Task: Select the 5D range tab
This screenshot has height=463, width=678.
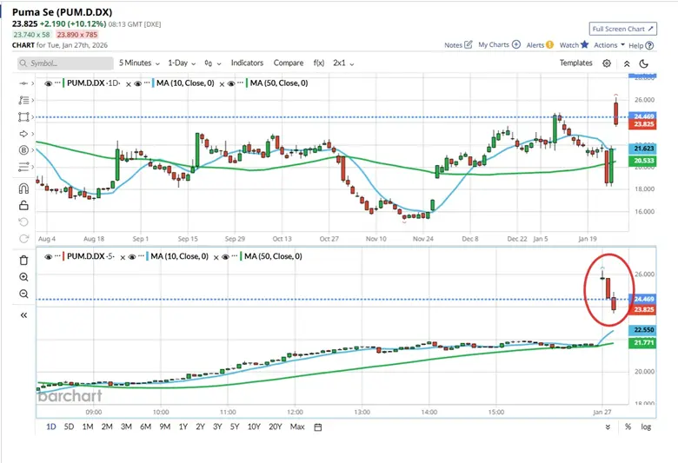Action: (69, 427)
